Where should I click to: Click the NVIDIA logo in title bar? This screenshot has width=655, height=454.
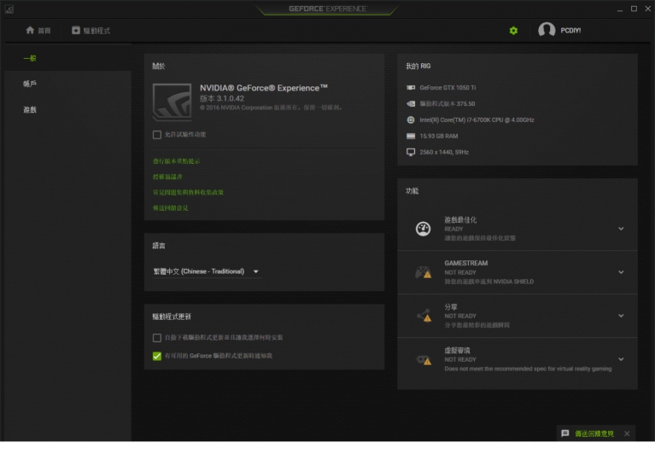(x=9, y=9)
